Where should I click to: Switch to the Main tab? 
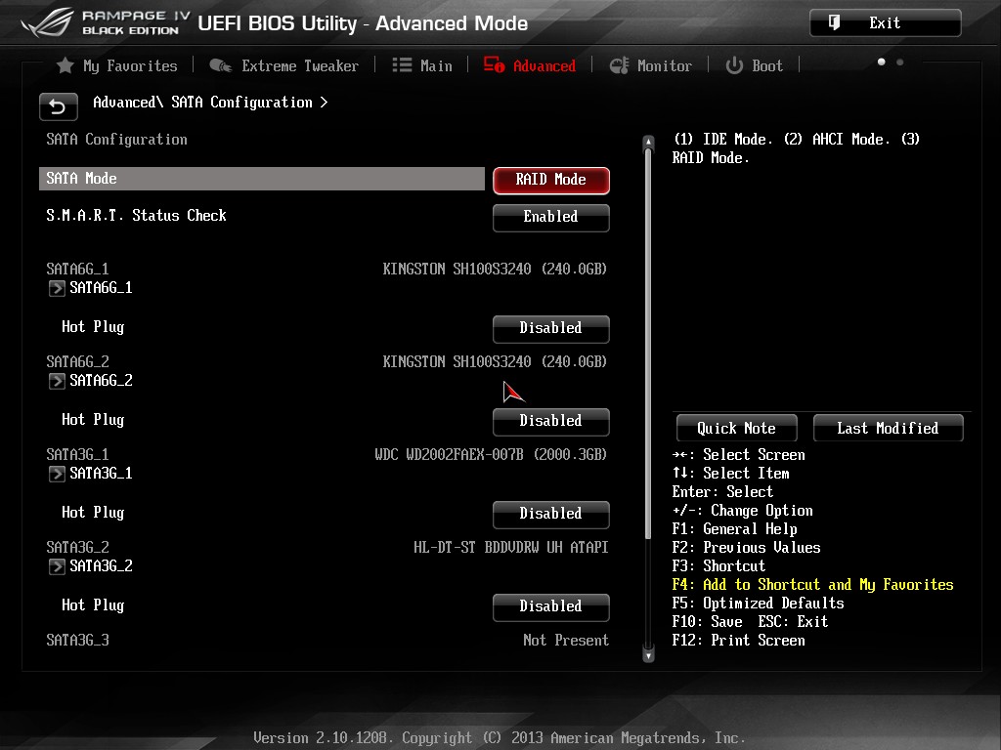click(422, 65)
